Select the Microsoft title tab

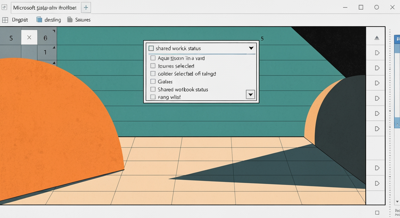point(45,8)
